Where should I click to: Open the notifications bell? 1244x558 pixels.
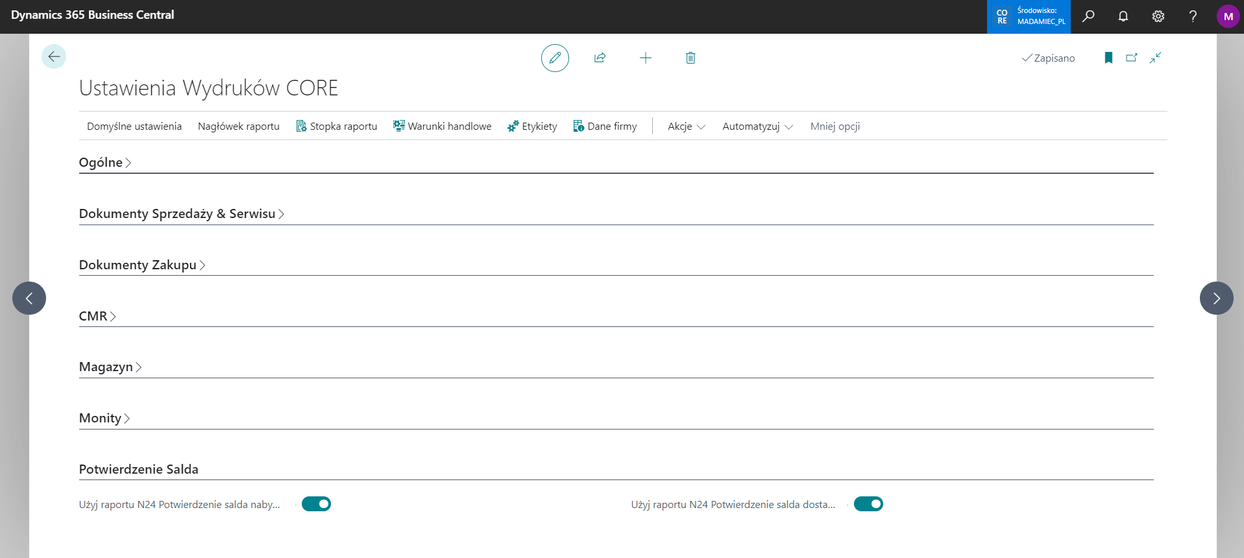point(1123,16)
